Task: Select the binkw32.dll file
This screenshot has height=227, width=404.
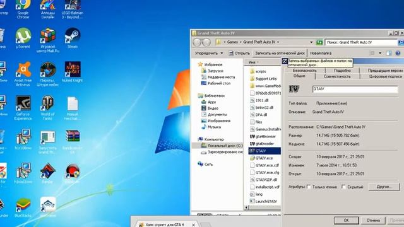Action: pos(262,108)
